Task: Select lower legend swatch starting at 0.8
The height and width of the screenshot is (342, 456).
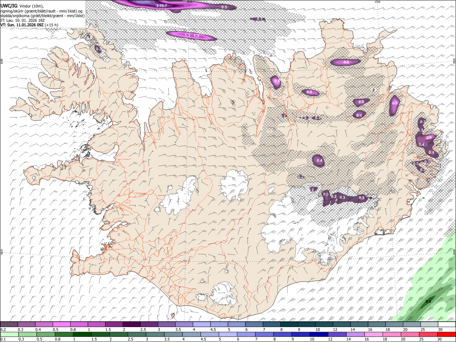Action: coord(64,334)
